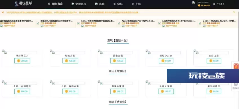
Task: Click the speaker announcement icon
Action: [x=3, y=12]
